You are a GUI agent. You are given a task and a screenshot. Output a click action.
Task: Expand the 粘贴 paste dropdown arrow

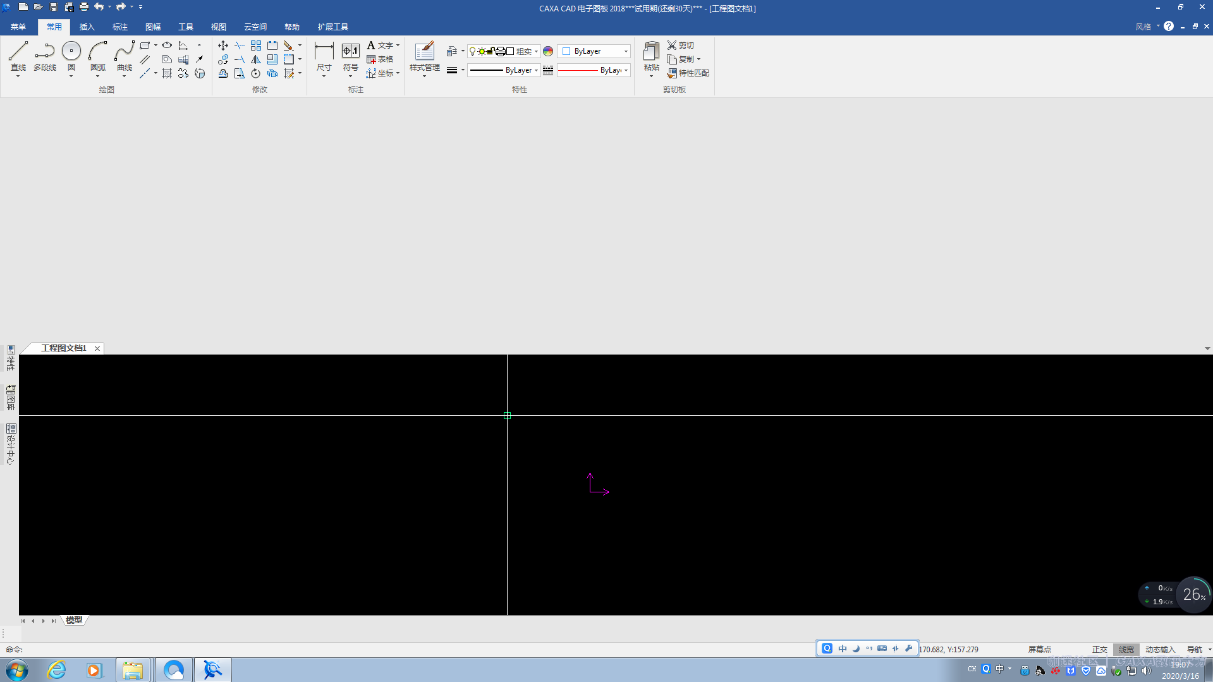tap(652, 76)
